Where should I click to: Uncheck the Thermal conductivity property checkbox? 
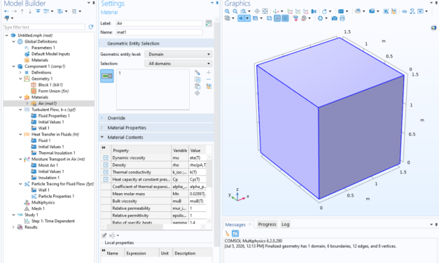tap(106, 172)
